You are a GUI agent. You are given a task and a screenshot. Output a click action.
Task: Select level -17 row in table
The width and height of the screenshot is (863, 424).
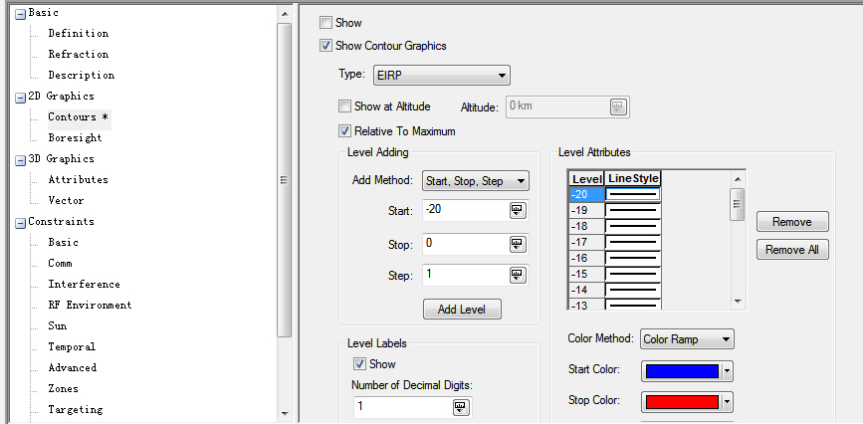pyautogui.click(x=614, y=242)
